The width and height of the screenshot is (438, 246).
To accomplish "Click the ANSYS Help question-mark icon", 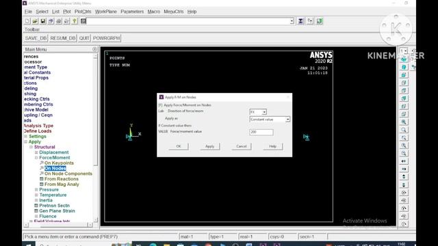I will click(75, 21).
